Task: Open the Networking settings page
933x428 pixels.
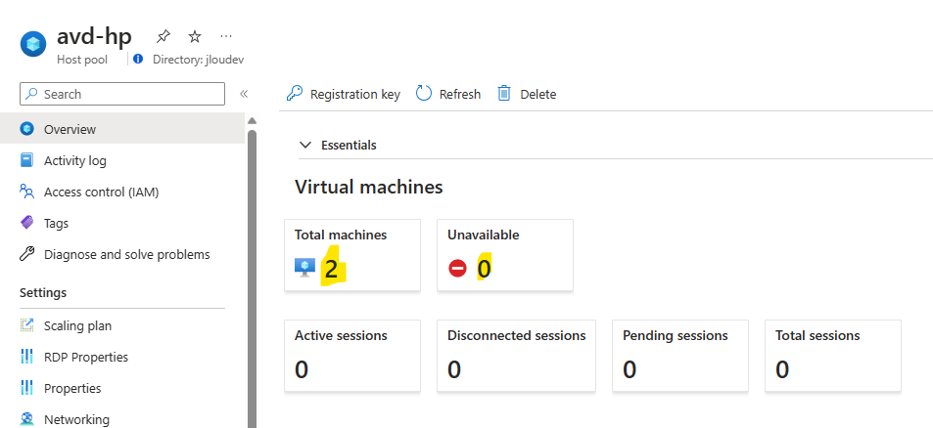Action: [122, 419]
